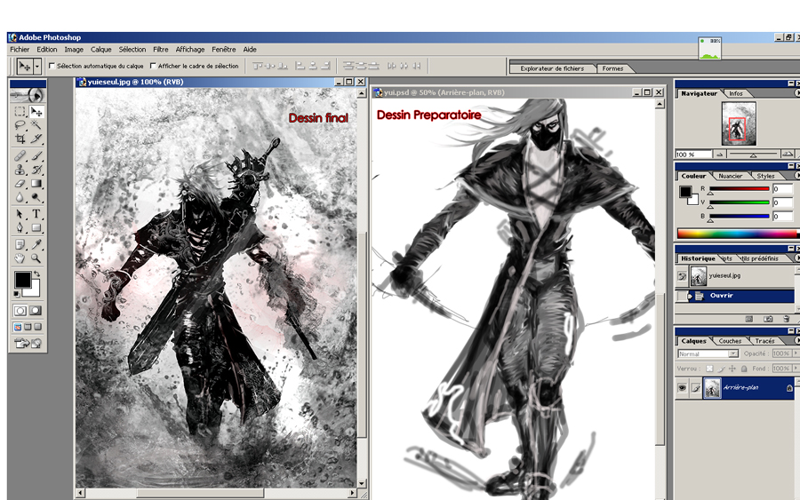Viewport: 800px width, 500px height.
Task: Select the Gradient tool
Action: pyautogui.click(x=36, y=184)
